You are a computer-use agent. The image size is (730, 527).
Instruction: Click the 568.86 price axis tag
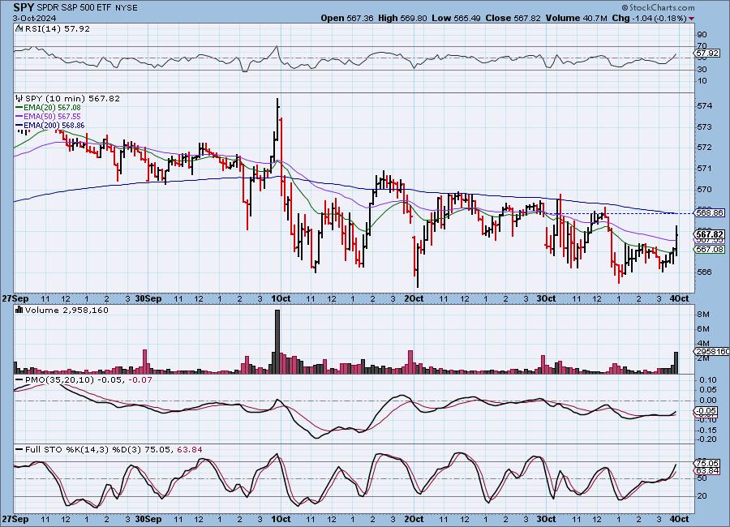710,212
